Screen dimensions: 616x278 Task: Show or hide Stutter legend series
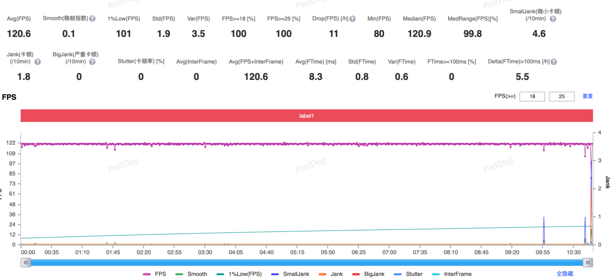(409, 274)
